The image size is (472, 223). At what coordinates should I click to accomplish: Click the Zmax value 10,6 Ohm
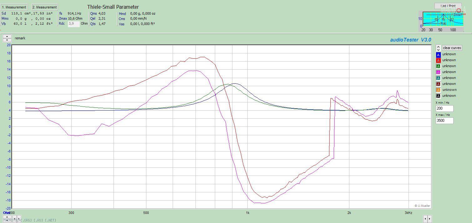pyautogui.click(x=75, y=19)
